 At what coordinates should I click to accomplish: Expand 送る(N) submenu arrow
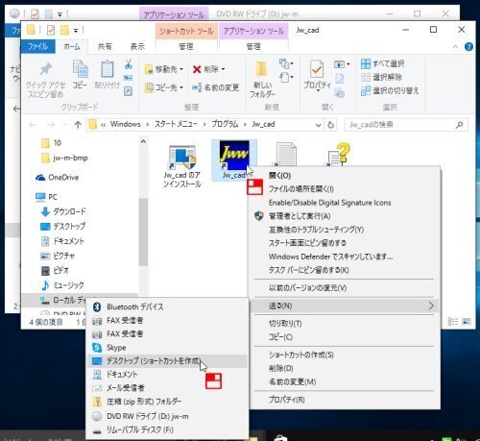(x=431, y=306)
